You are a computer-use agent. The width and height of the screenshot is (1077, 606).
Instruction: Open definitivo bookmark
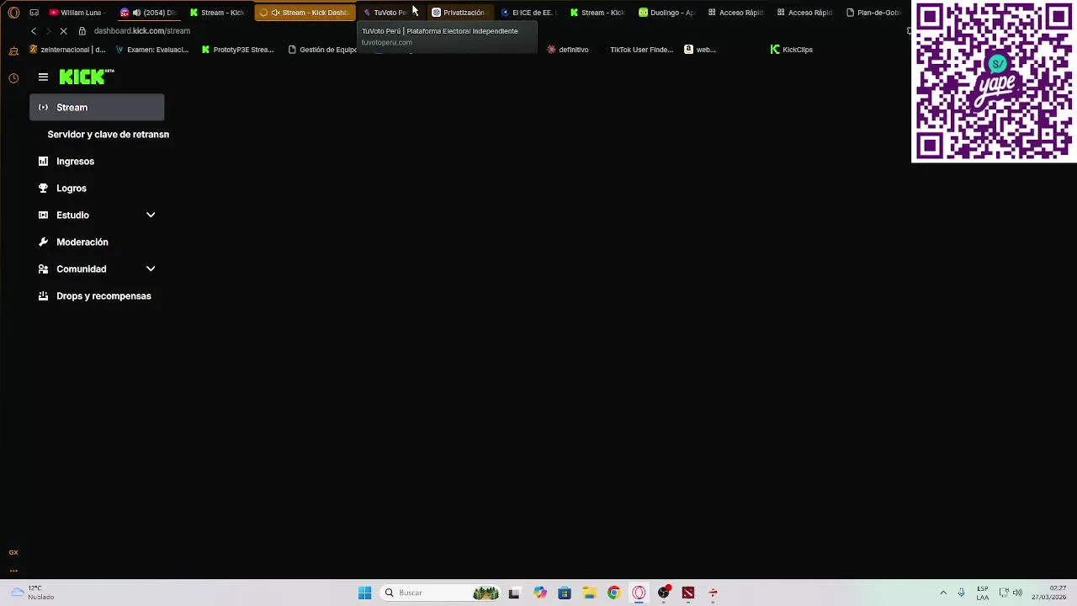tap(568, 50)
